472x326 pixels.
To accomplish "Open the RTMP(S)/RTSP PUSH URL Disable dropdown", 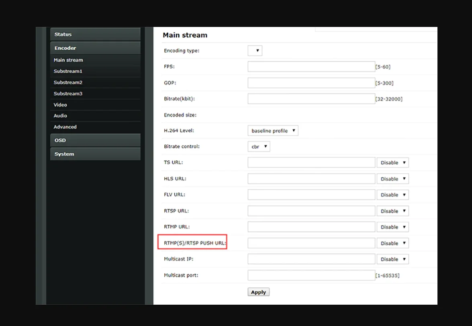I will click(x=392, y=243).
